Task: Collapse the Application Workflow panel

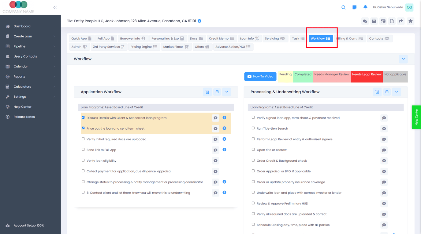Action: (226, 92)
